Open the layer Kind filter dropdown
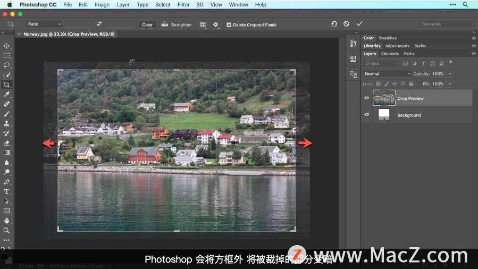This screenshot has height=269, width=478. (x=381, y=64)
